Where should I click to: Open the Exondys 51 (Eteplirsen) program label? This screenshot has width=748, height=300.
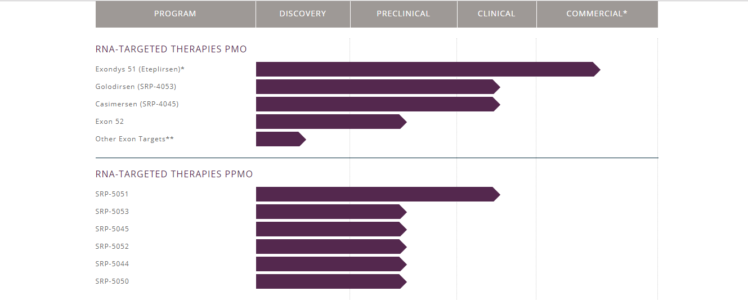pos(140,69)
